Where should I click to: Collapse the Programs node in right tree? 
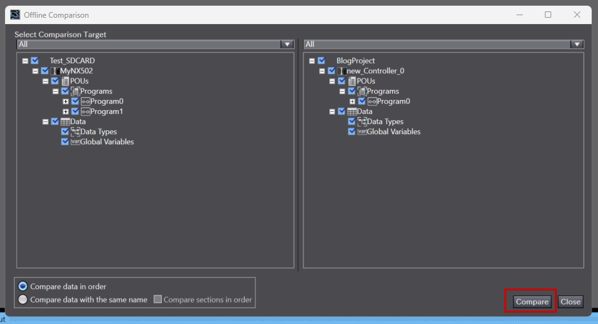[343, 91]
